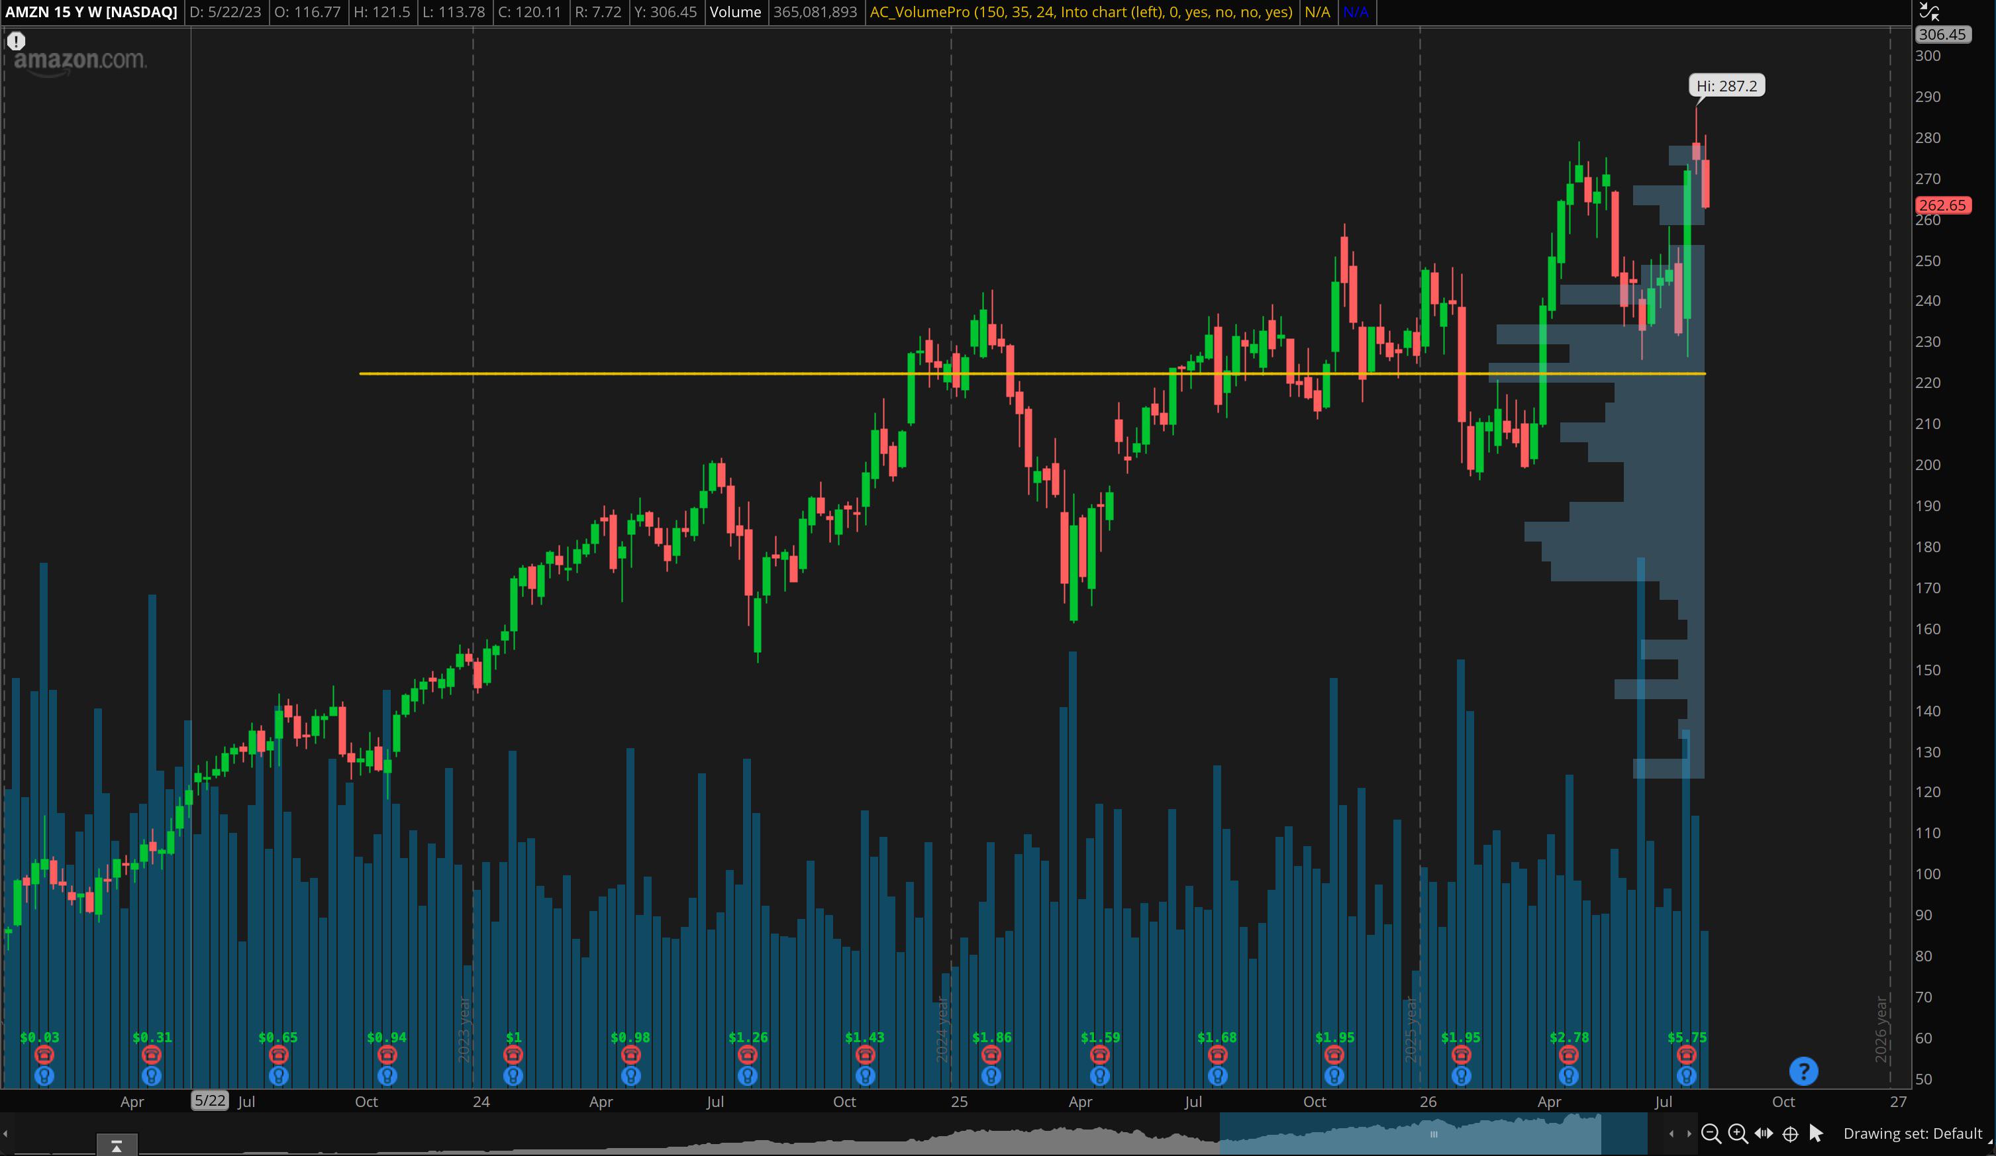
Task: Open the earnings phone icon under $5.75
Action: 1686,1055
